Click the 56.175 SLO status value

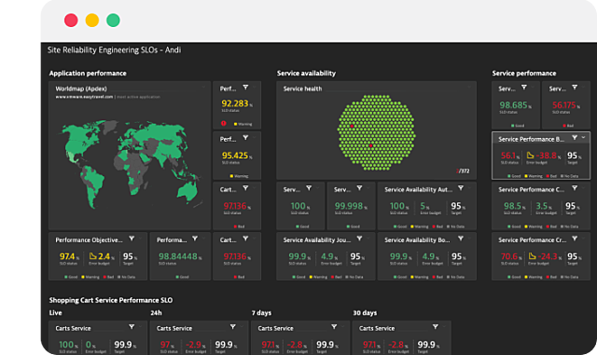563,105
